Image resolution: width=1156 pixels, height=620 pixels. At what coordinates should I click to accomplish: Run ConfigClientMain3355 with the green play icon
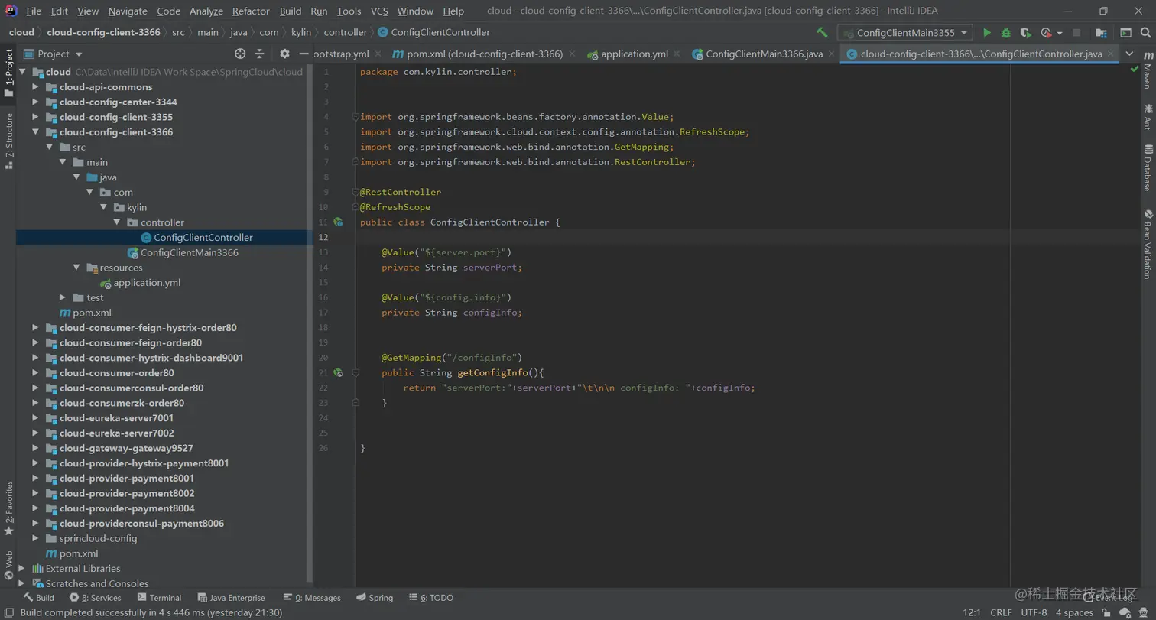(987, 33)
